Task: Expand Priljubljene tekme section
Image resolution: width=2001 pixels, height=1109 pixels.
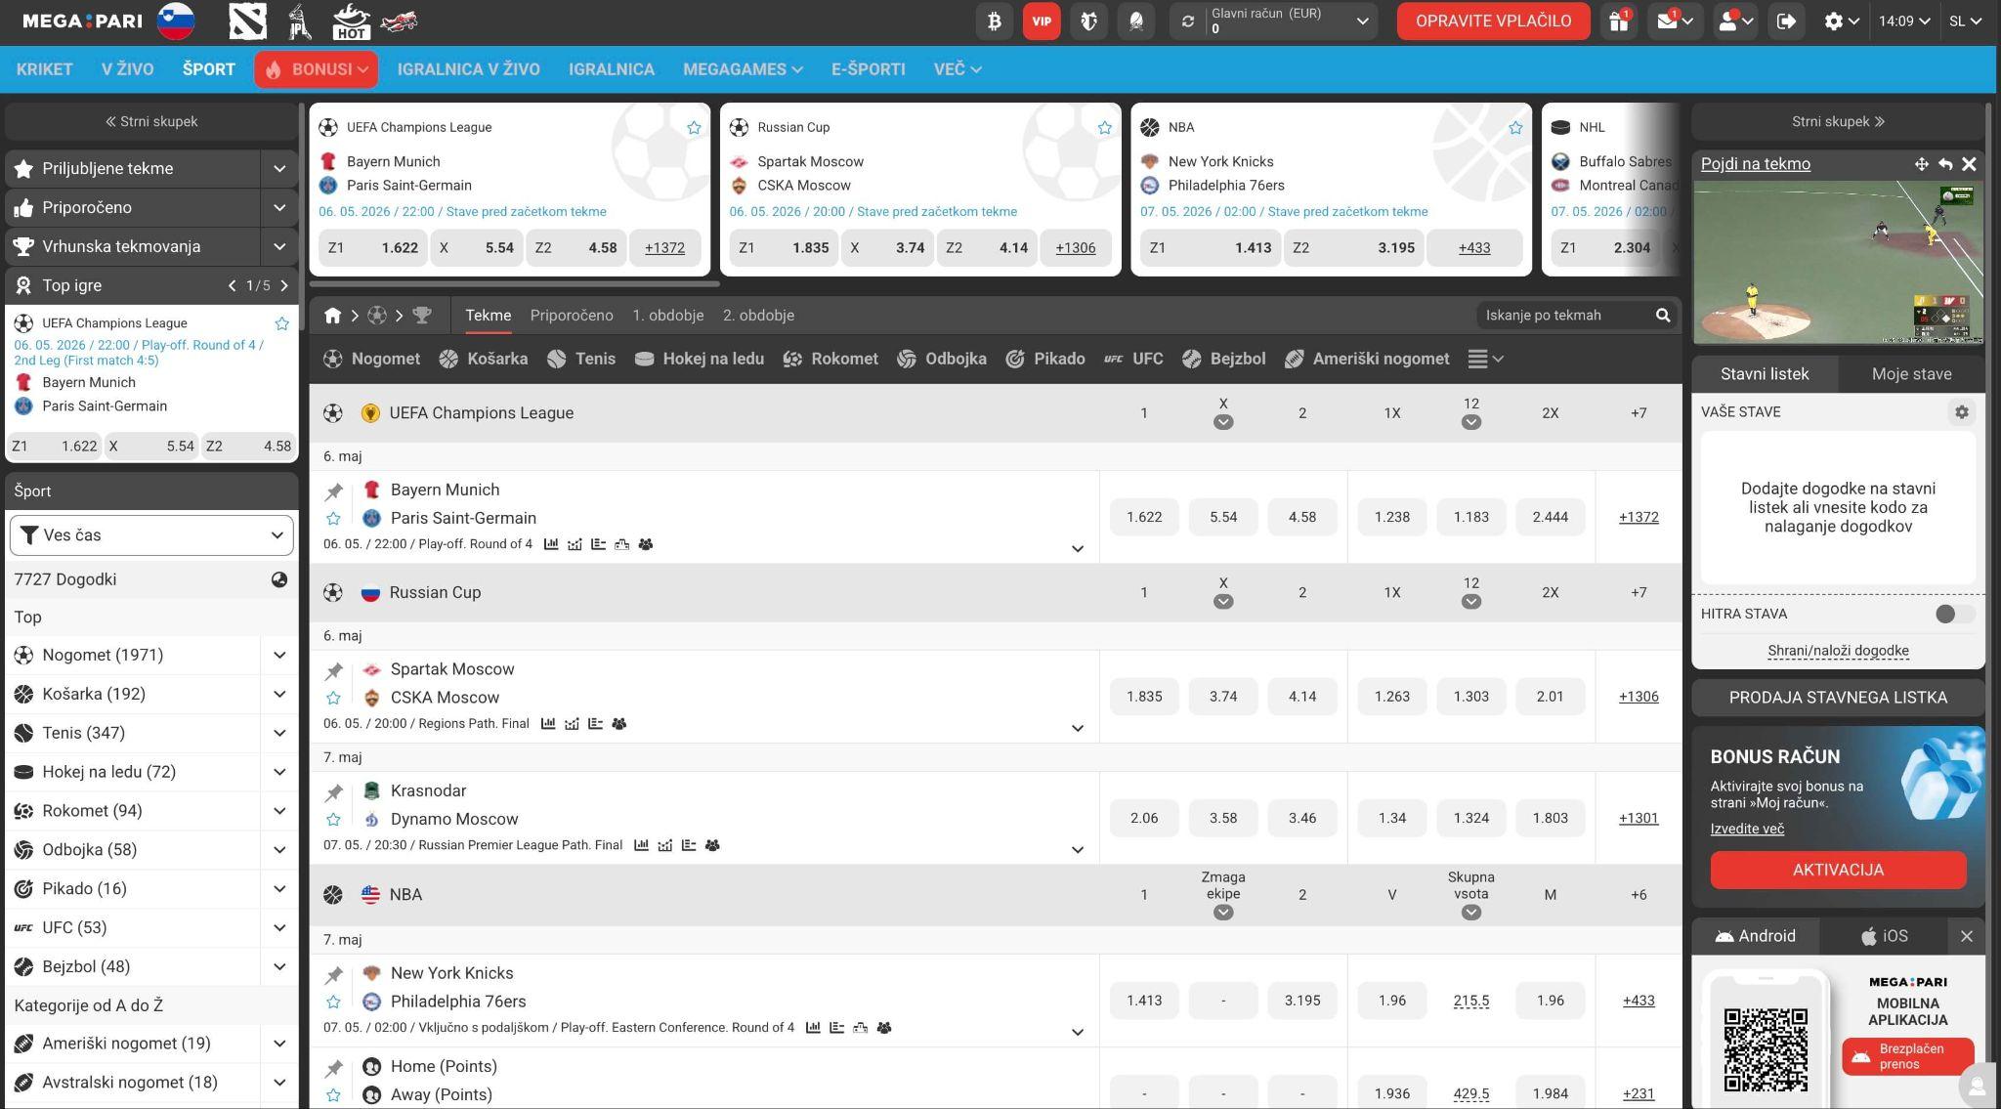Action: 279,169
